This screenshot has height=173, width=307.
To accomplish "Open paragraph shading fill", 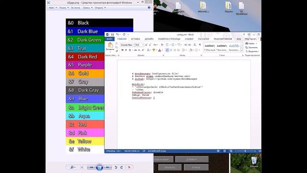I will (x=191, y=50).
